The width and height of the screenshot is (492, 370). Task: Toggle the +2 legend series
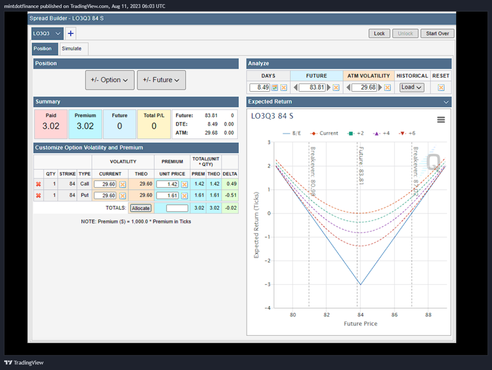(356, 133)
